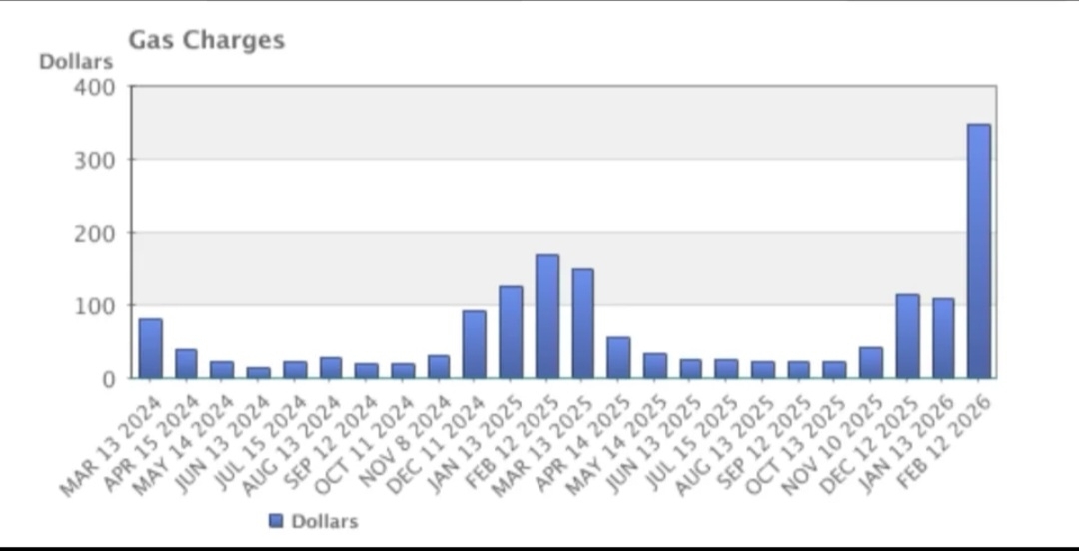Select the MAR 13 2024 bar
The width and height of the screenshot is (1079, 551).
click(x=151, y=348)
